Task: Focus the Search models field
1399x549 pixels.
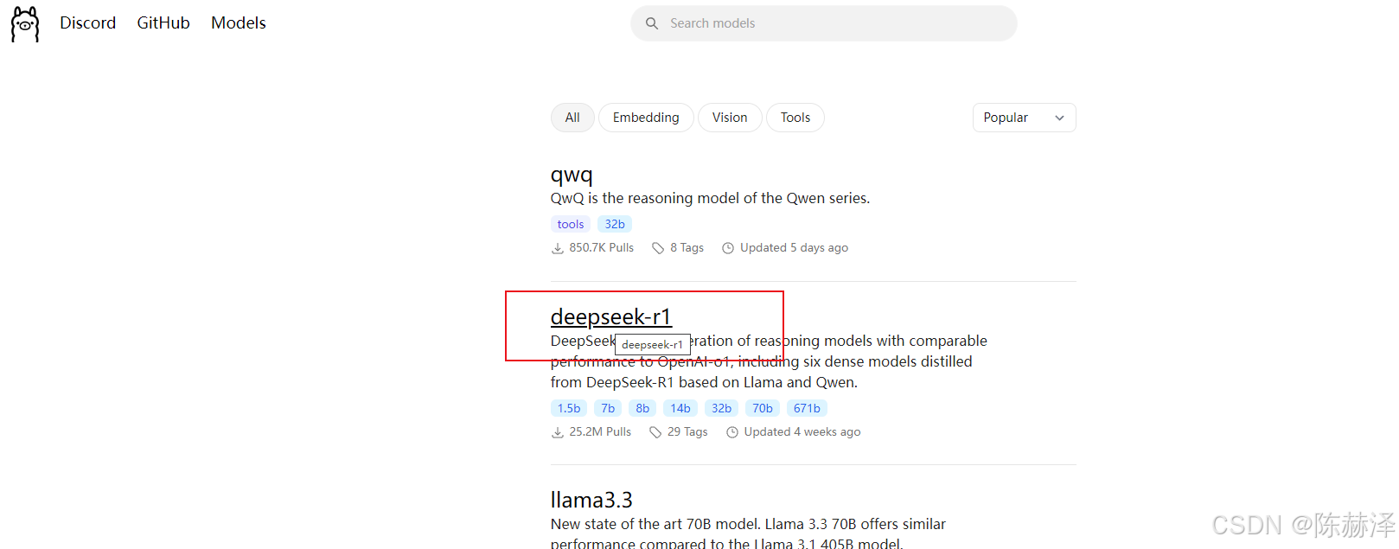Action: coord(824,23)
